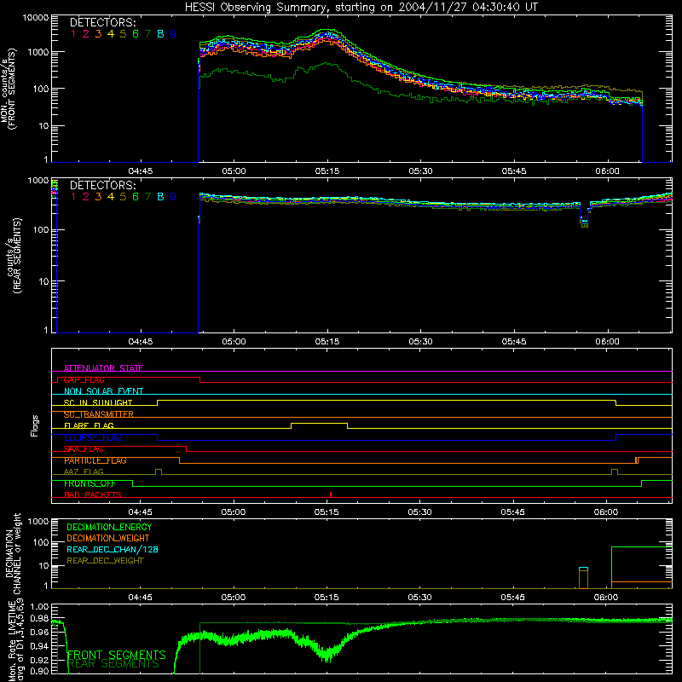Click the NON_SOLAR_EVENT flag label
682x682 pixels.
[103, 391]
